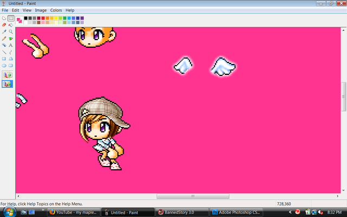Select the Free-Form Select tool
Viewport: 347px width, 217px height.
pyautogui.click(x=4, y=18)
